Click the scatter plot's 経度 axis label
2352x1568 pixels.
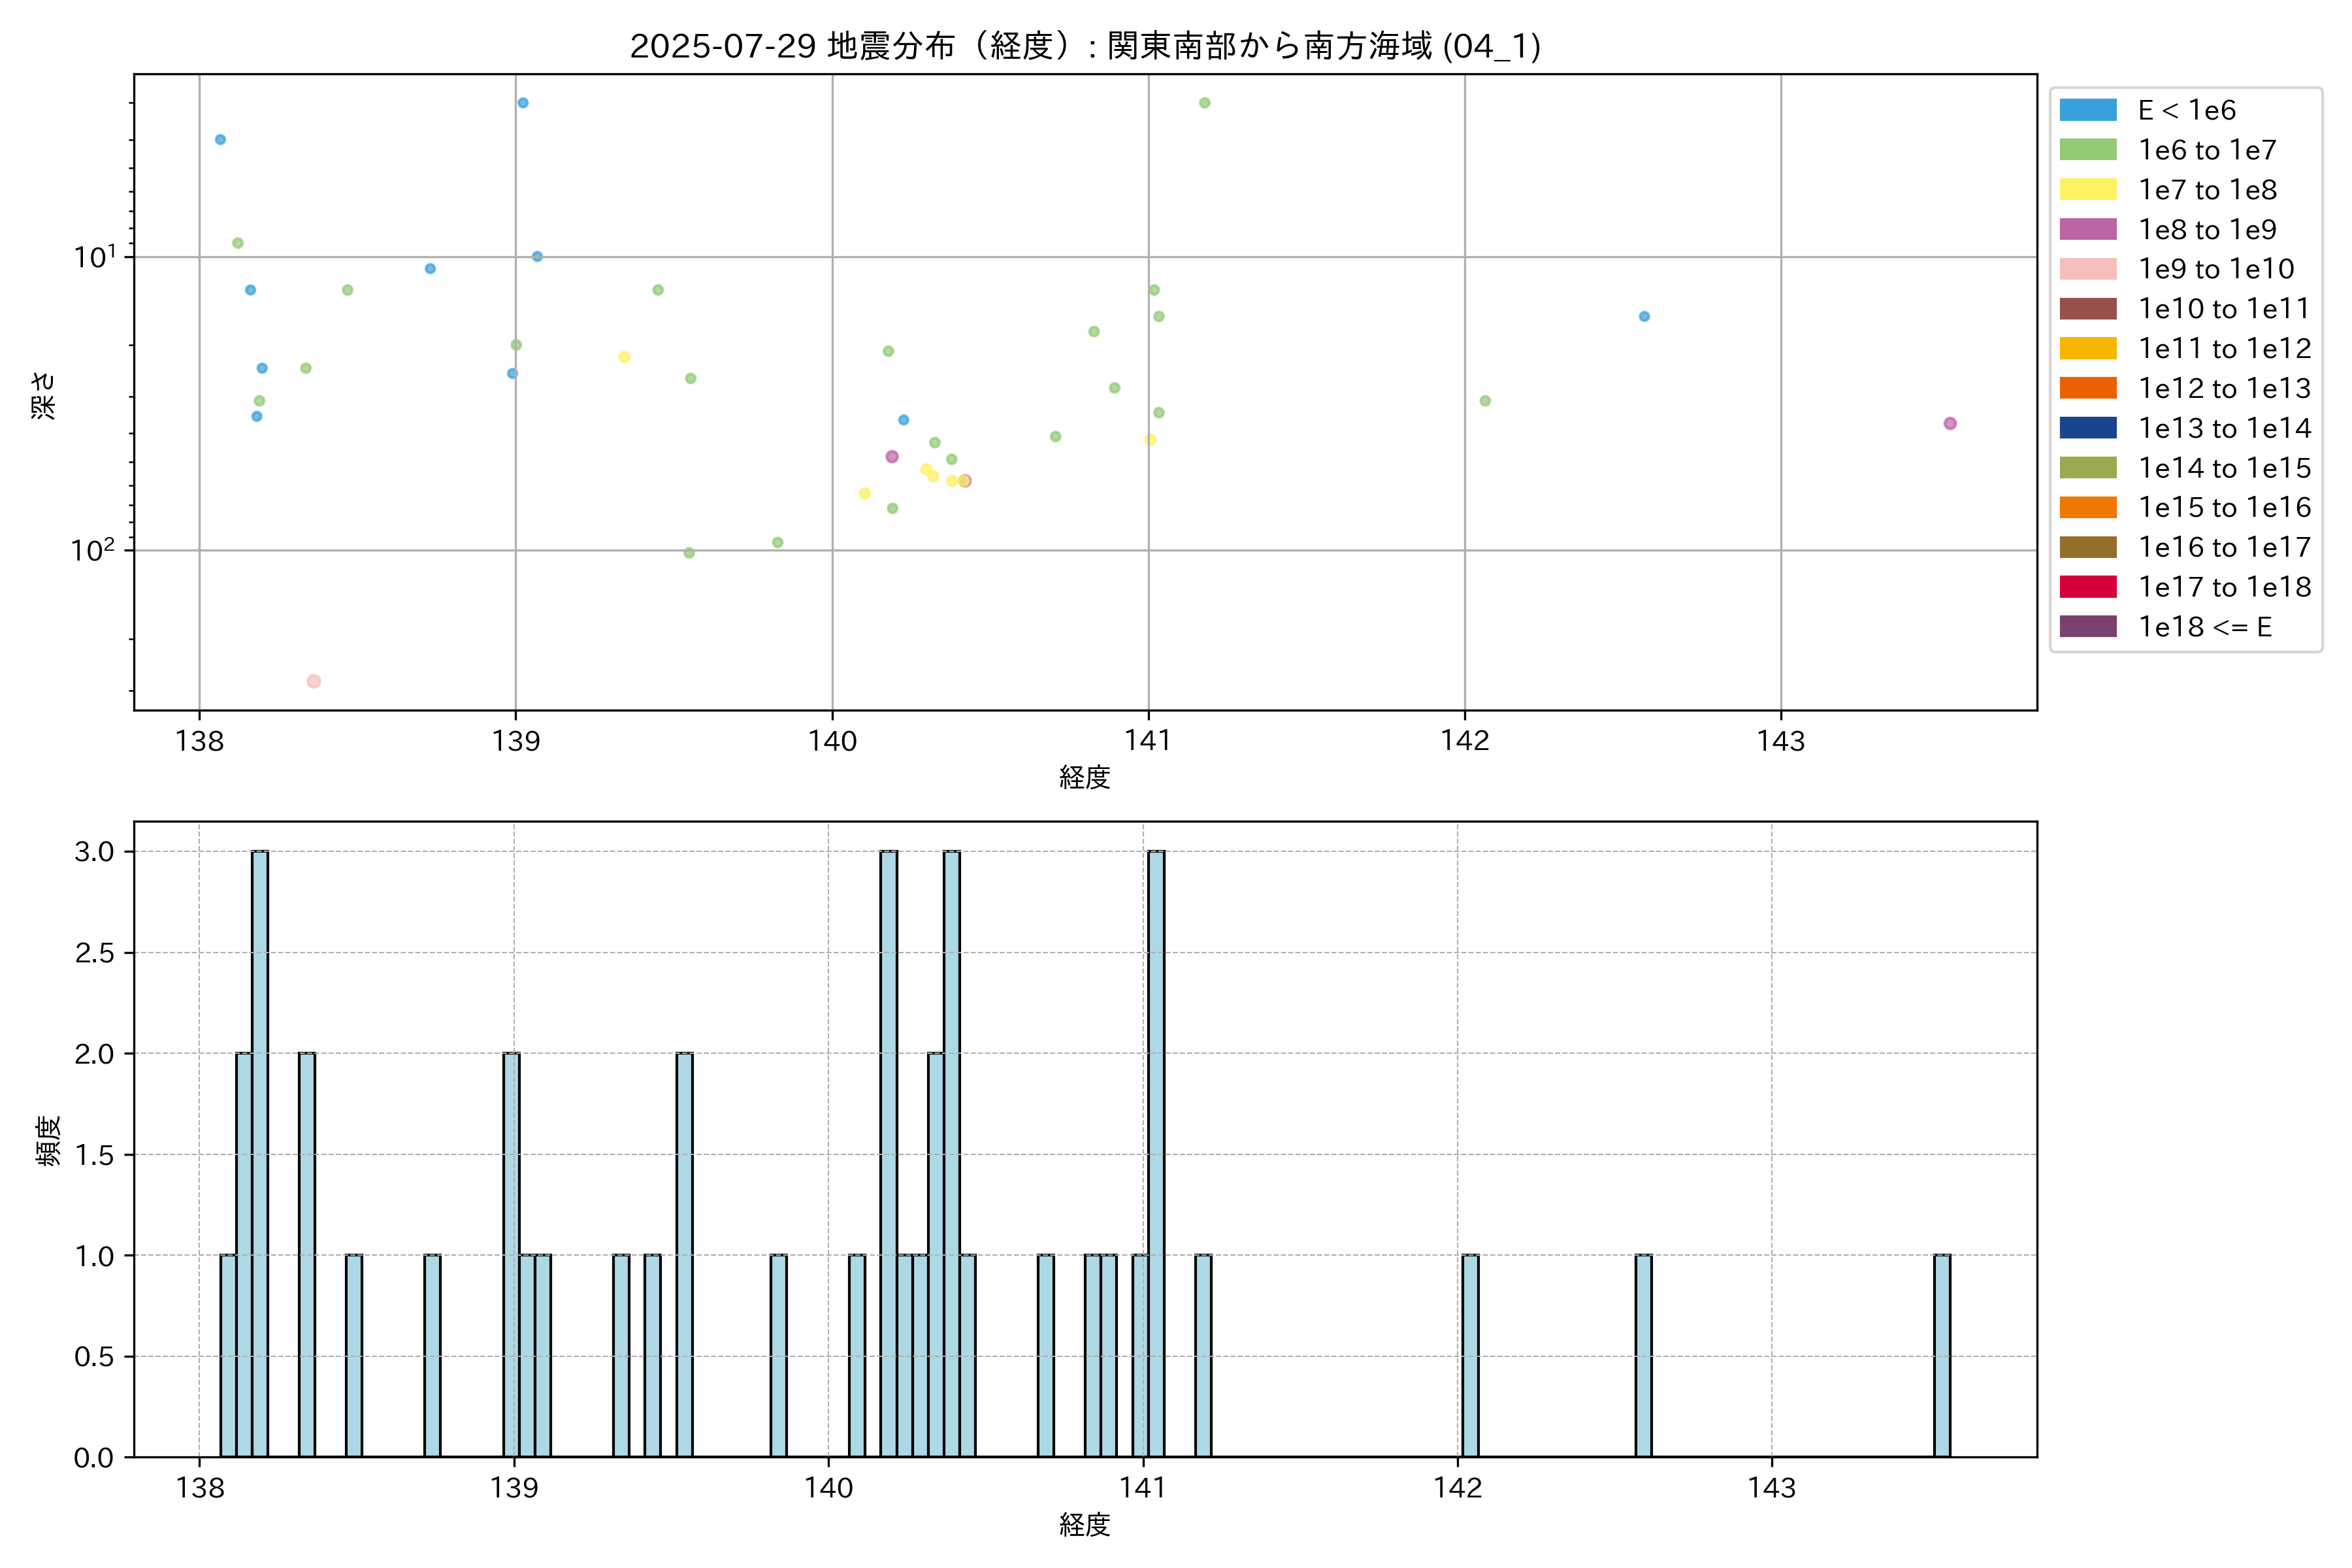click(1084, 777)
